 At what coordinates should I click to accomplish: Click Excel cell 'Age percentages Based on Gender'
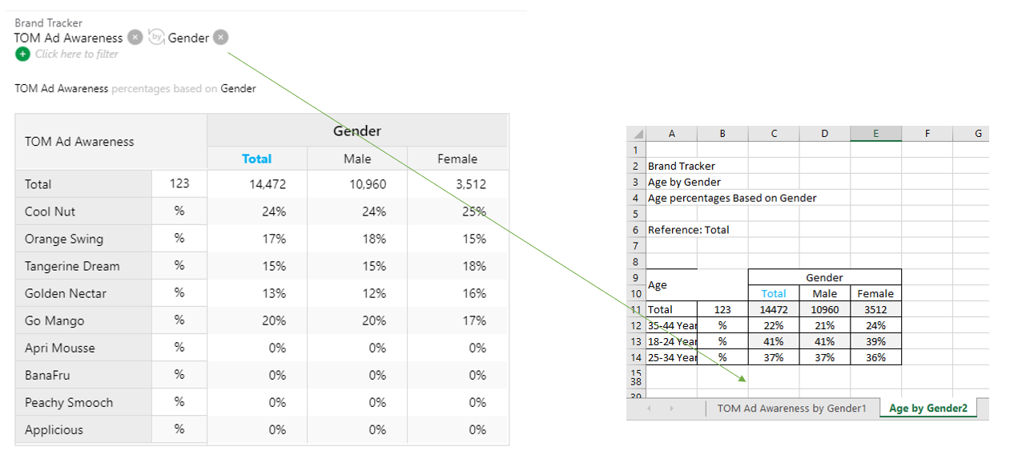tap(732, 198)
